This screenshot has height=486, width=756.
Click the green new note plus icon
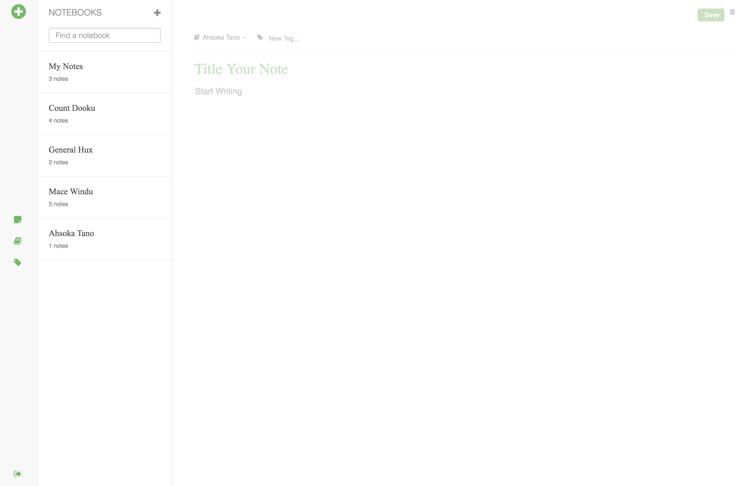click(18, 12)
